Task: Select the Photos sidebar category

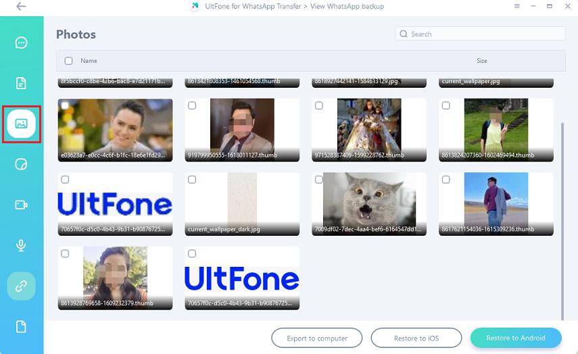Action: coord(21,124)
